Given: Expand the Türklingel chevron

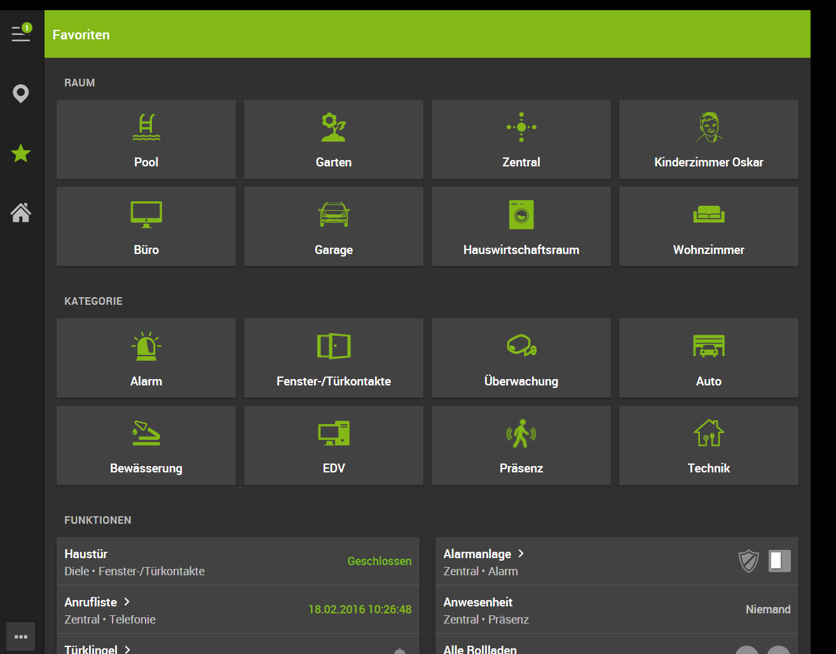Looking at the screenshot, I should click(128, 649).
